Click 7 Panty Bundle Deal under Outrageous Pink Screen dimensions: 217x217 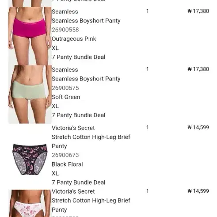tap(78, 57)
